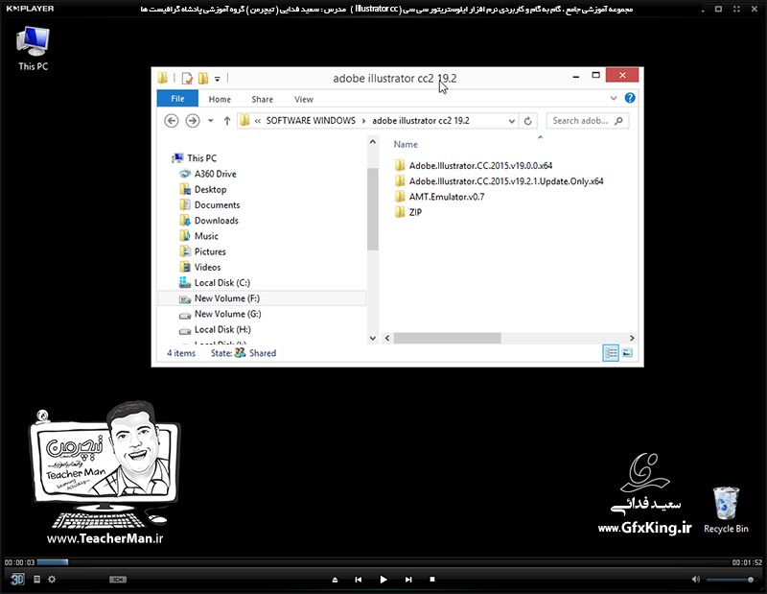The image size is (767, 594).
Task: Switch to the Share ribbon tab
Action: tap(262, 99)
